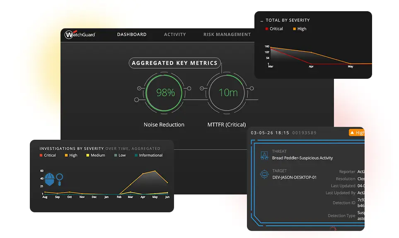Toggle High legend in Total By Severity

(x=300, y=29)
